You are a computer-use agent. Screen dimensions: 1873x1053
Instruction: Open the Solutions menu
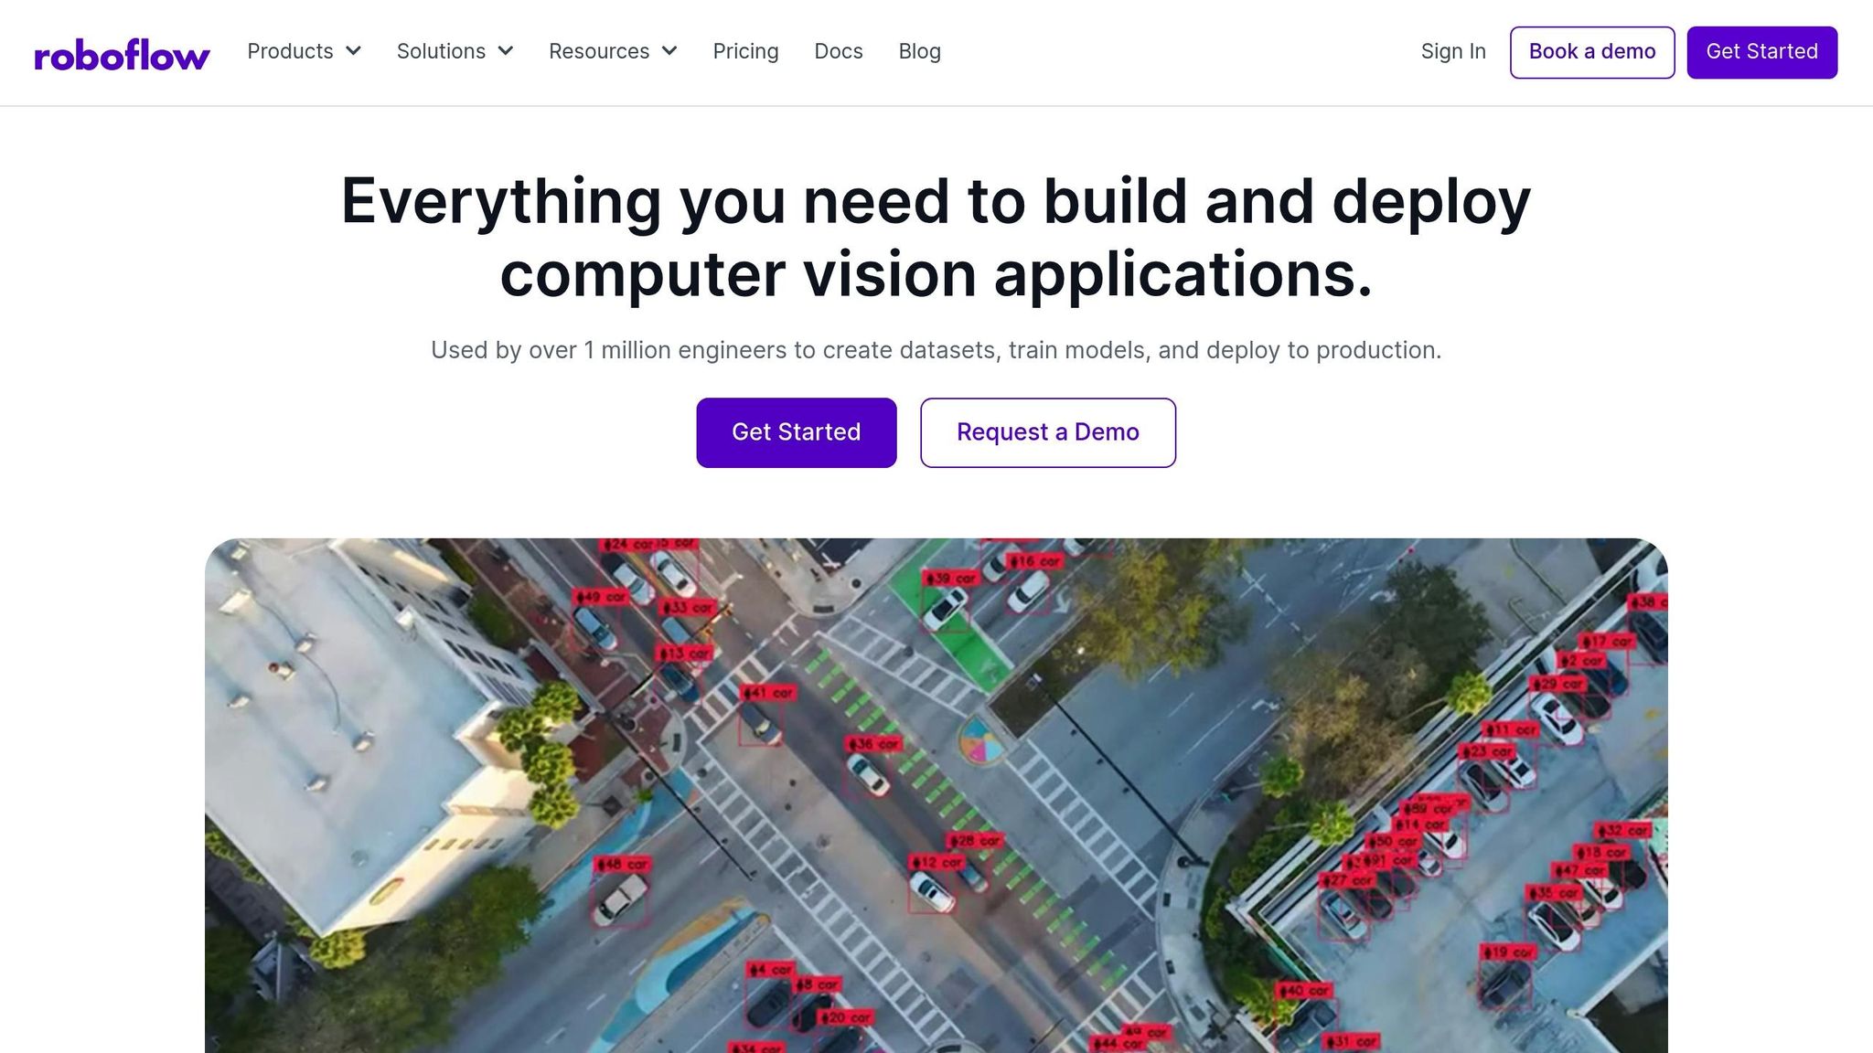(x=455, y=51)
